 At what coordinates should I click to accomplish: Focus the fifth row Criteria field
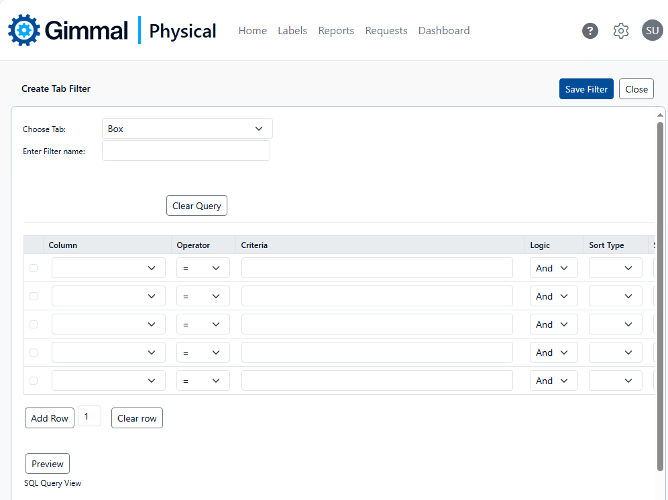tap(377, 380)
